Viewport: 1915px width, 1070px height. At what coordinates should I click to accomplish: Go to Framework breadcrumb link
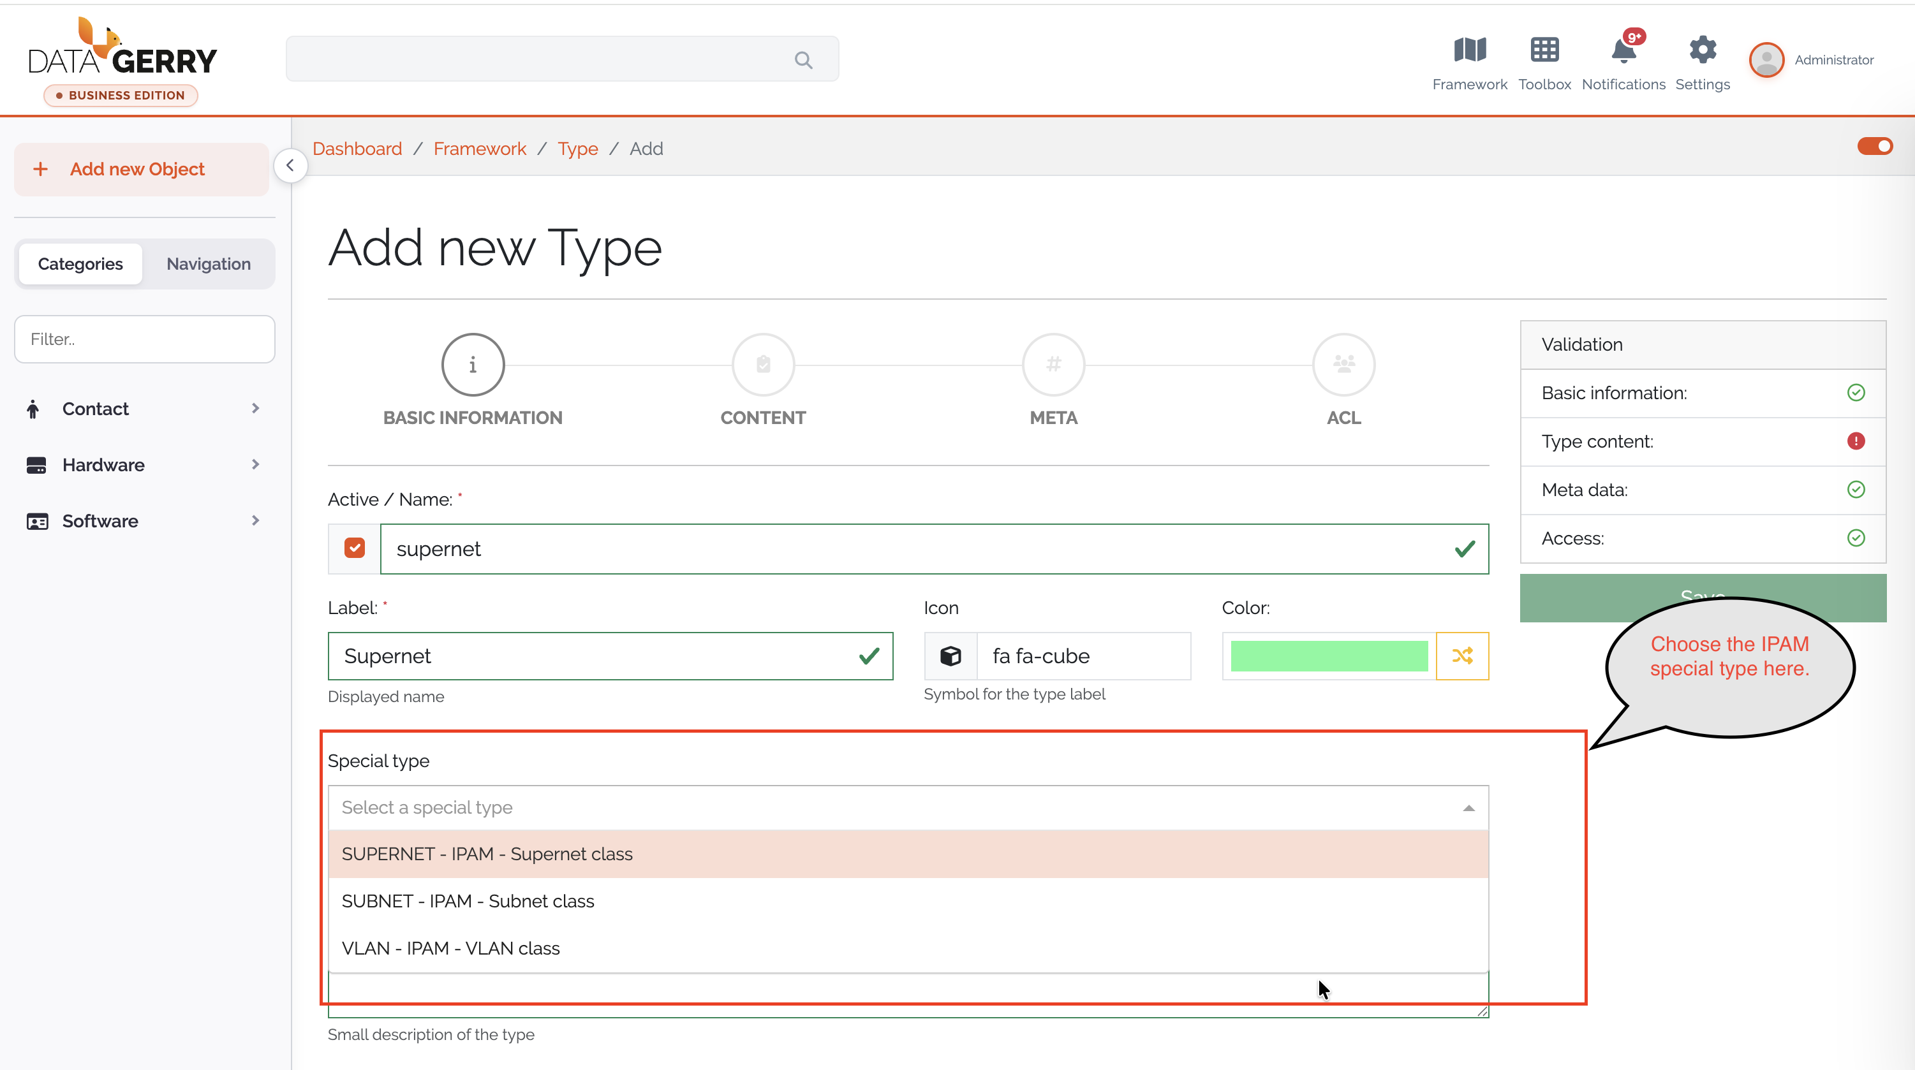[x=480, y=149]
